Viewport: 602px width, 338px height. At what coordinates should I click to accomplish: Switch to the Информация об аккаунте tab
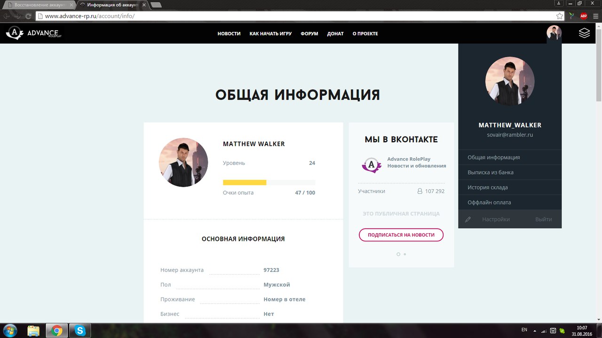click(113, 5)
